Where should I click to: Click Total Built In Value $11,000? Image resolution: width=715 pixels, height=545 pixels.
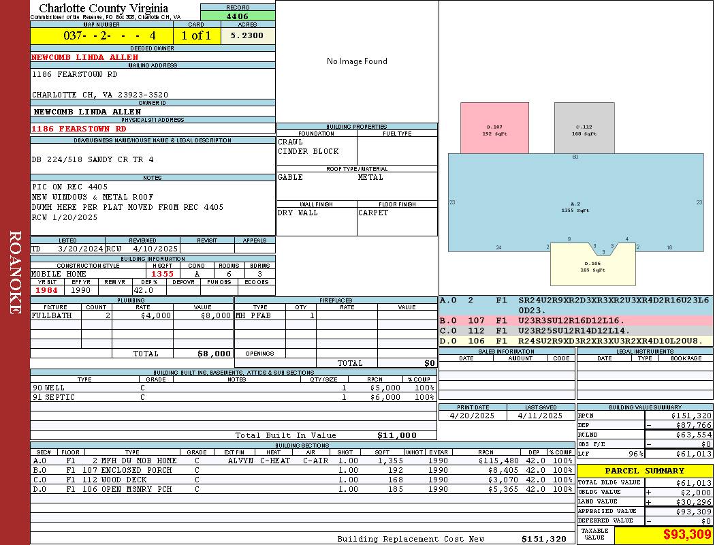[x=397, y=435]
